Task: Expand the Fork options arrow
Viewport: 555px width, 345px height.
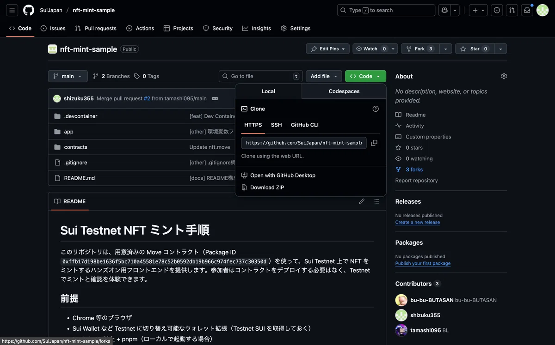Action: coord(445,48)
